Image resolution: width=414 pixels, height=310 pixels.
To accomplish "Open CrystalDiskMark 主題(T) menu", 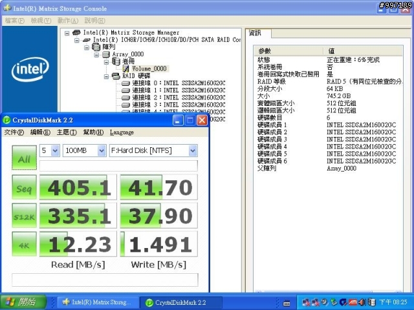I will pos(67,132).
